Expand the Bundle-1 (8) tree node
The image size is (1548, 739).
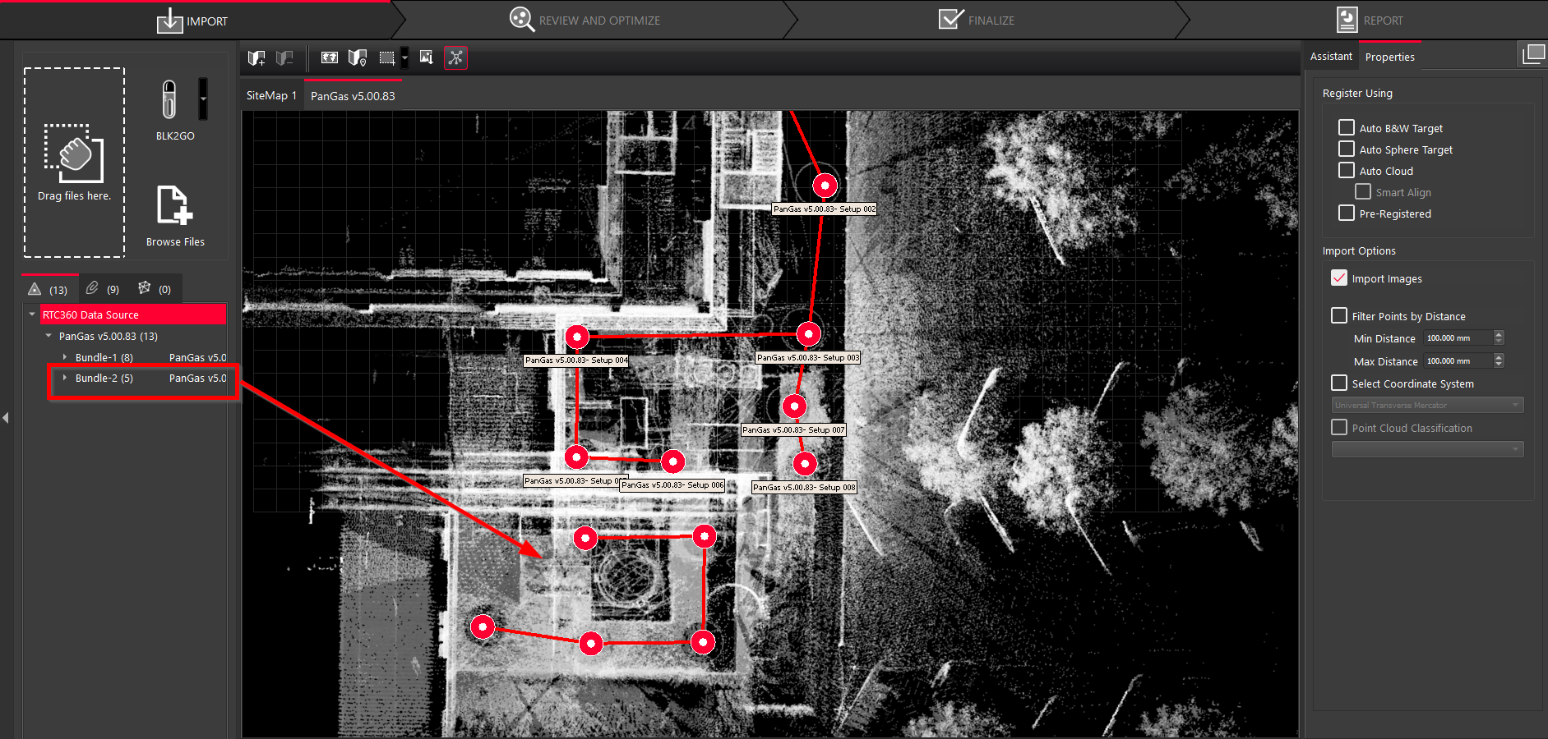[x=65, y=357]
